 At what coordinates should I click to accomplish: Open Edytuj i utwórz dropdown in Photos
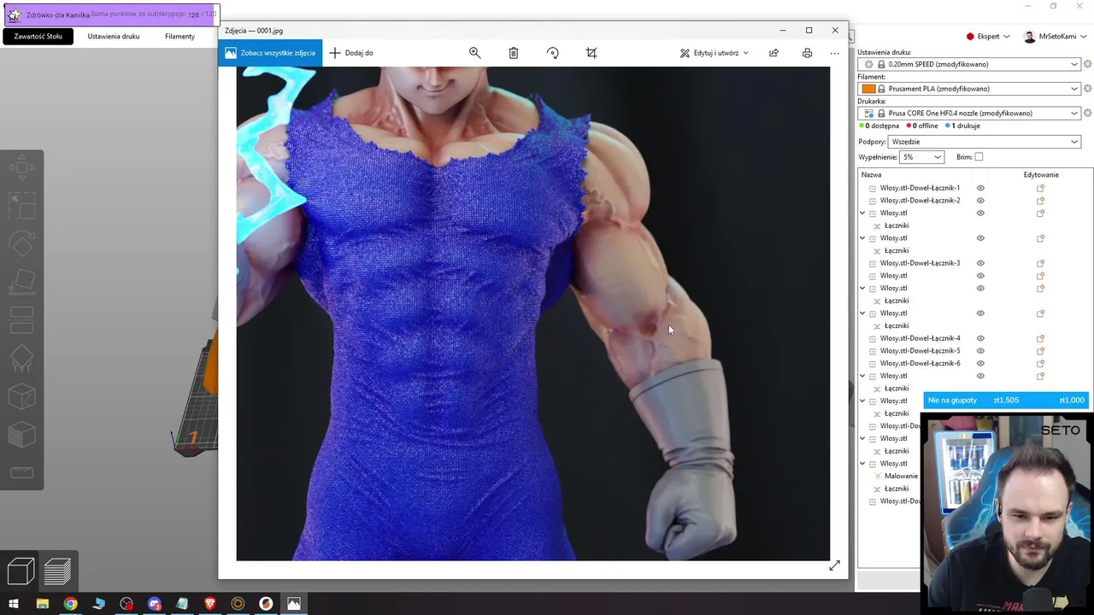click(x=715, y=53)
